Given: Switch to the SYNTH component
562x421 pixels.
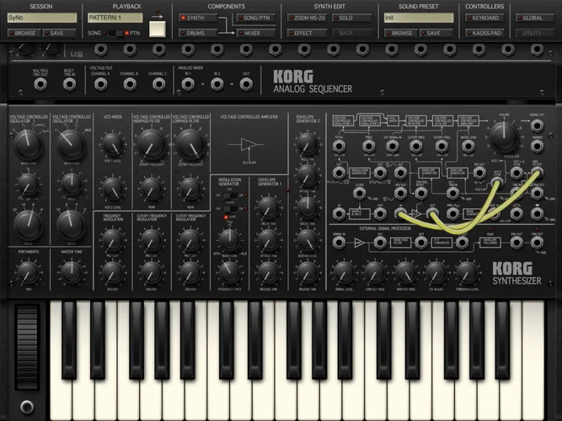Looking at the screenshot, I should (198, 18).
